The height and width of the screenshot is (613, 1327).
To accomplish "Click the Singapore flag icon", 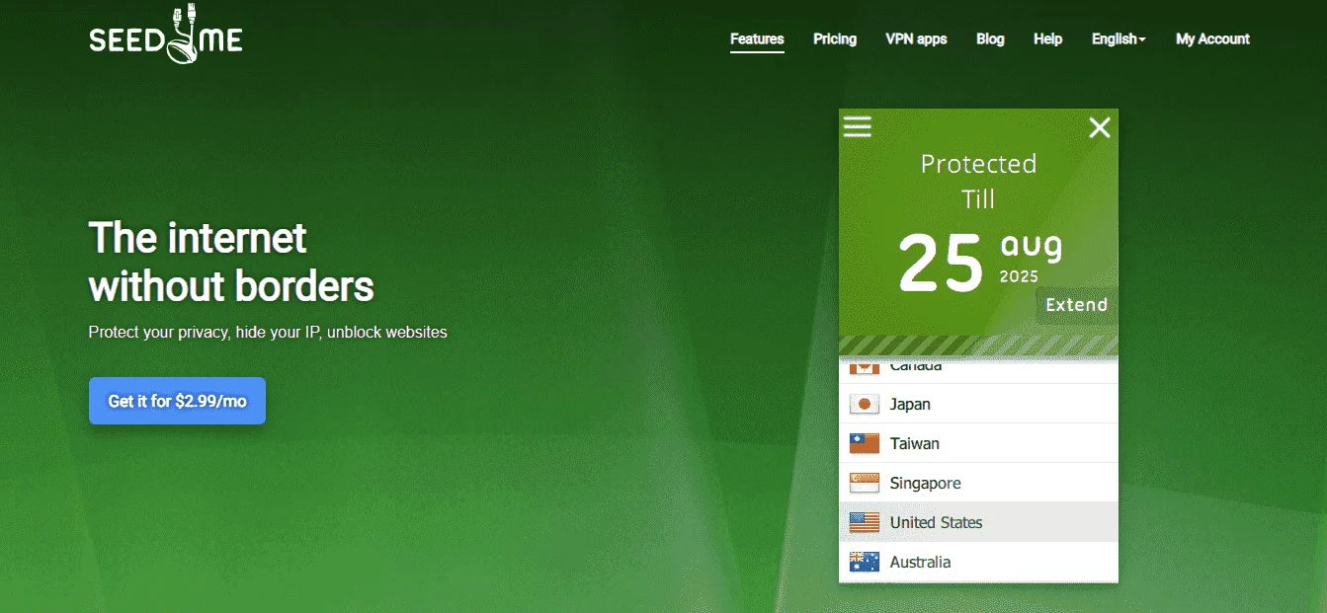I will click(x=865, y=484).
